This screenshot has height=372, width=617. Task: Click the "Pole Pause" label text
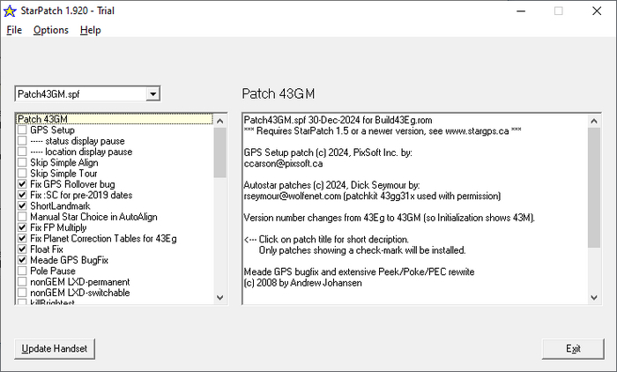(x=53, y=271)
